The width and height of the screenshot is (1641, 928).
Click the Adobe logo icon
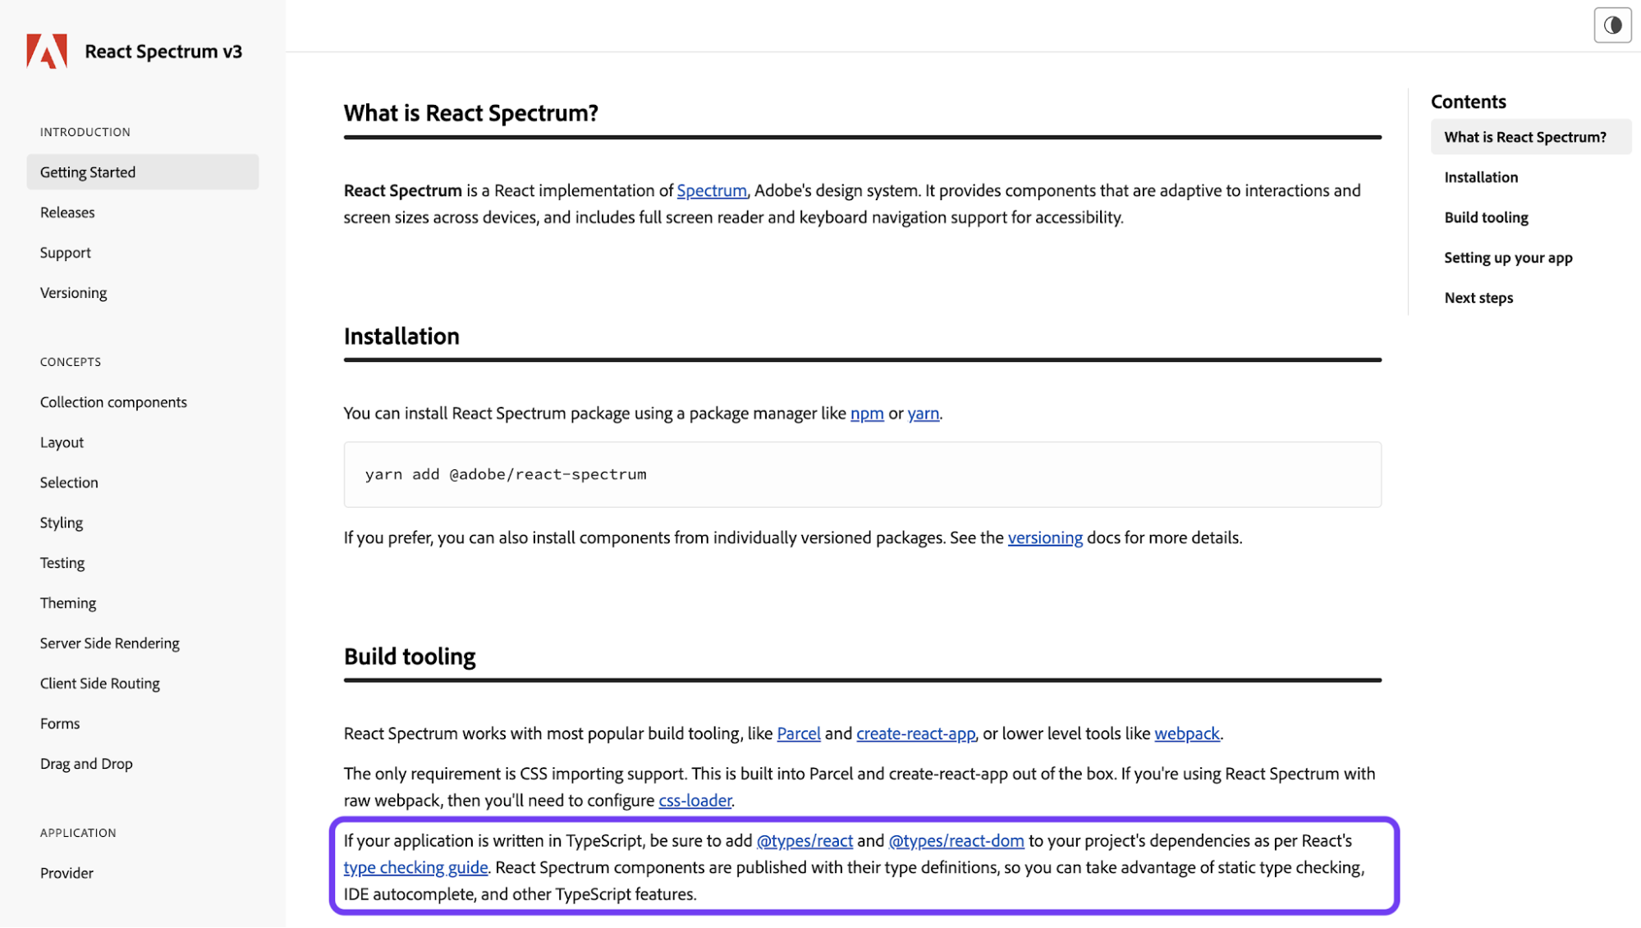[x=47, y=51]
